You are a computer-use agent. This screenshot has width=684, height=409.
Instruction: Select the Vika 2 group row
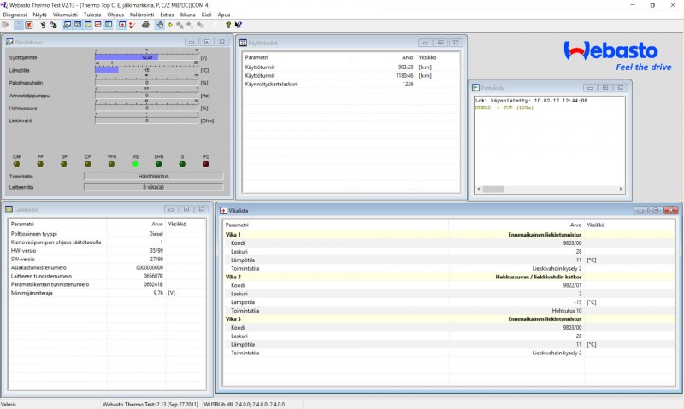click(233, 277)
